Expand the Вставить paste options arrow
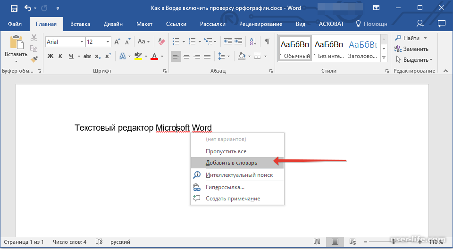 [x=16, y=61]
